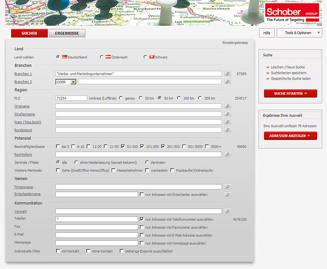This screenshot has width=327, height=269.
Task: Open lookup icon for Entscheidername row
Action: tap(228, 194)
